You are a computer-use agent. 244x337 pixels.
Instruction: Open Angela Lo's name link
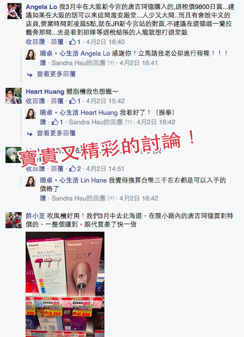click(x=41, y=7)
